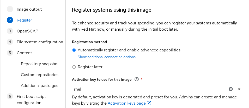Go to the Image output step
249x108 pixels.
click(29, 9)
